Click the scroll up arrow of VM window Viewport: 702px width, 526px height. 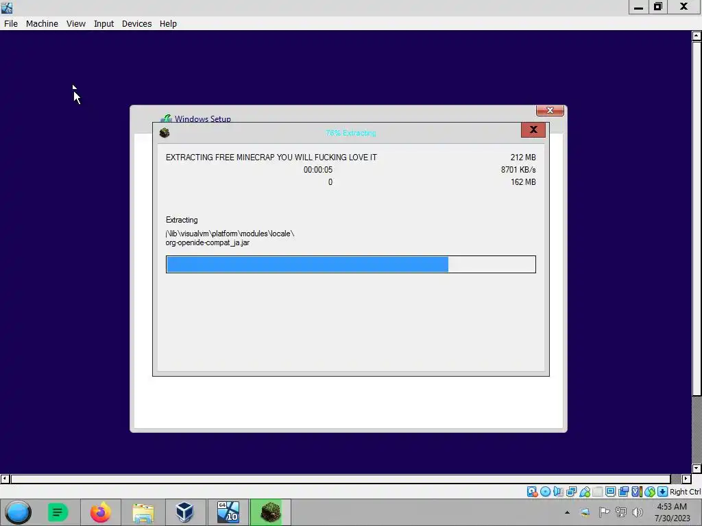click(x=697, y=36)
